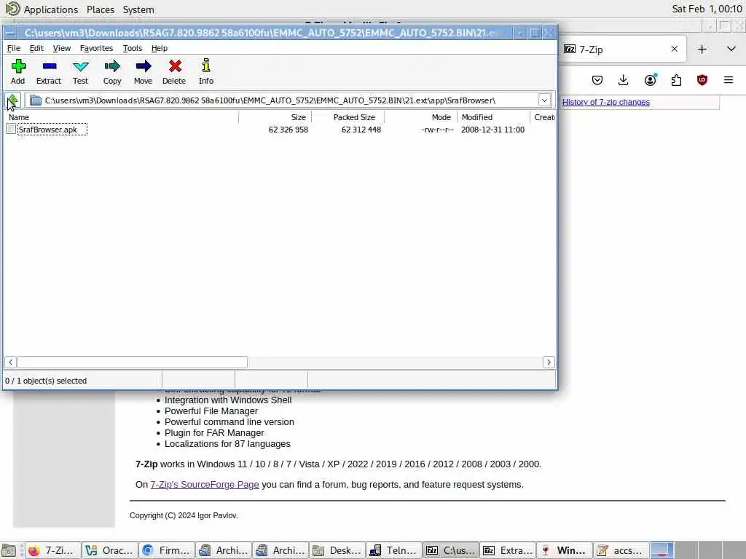Expand the address path history dropdown
Image resolution: width=746 pixels, height=559 pixels.
tap(544, 100)
